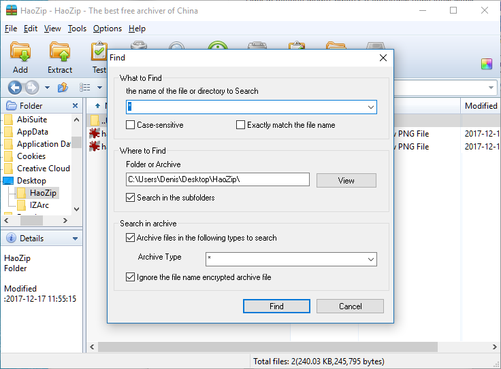Open the view mode dropdown arrow
The height and width of the screenshot is (369, 501).
tap(99, 88)
